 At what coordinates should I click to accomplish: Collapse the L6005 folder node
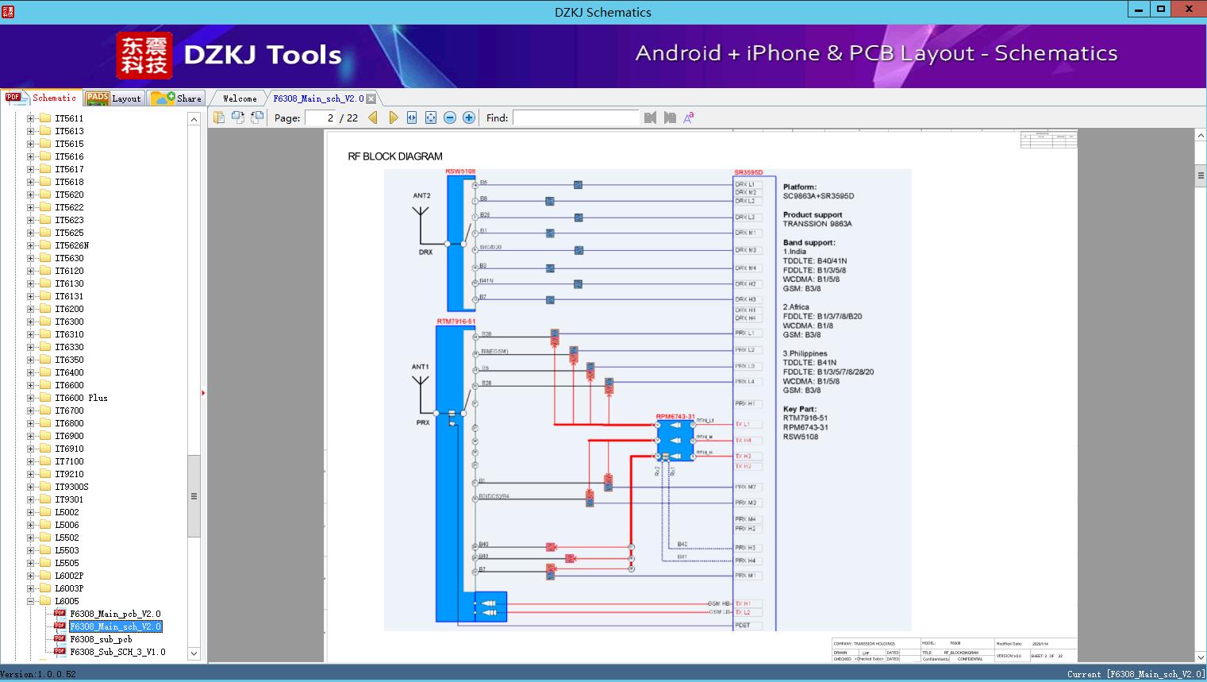(30, 601)
